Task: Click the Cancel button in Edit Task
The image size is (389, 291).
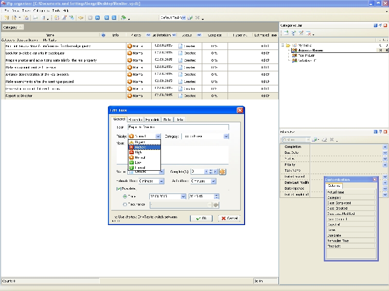Action: click(x=229, y=218)
